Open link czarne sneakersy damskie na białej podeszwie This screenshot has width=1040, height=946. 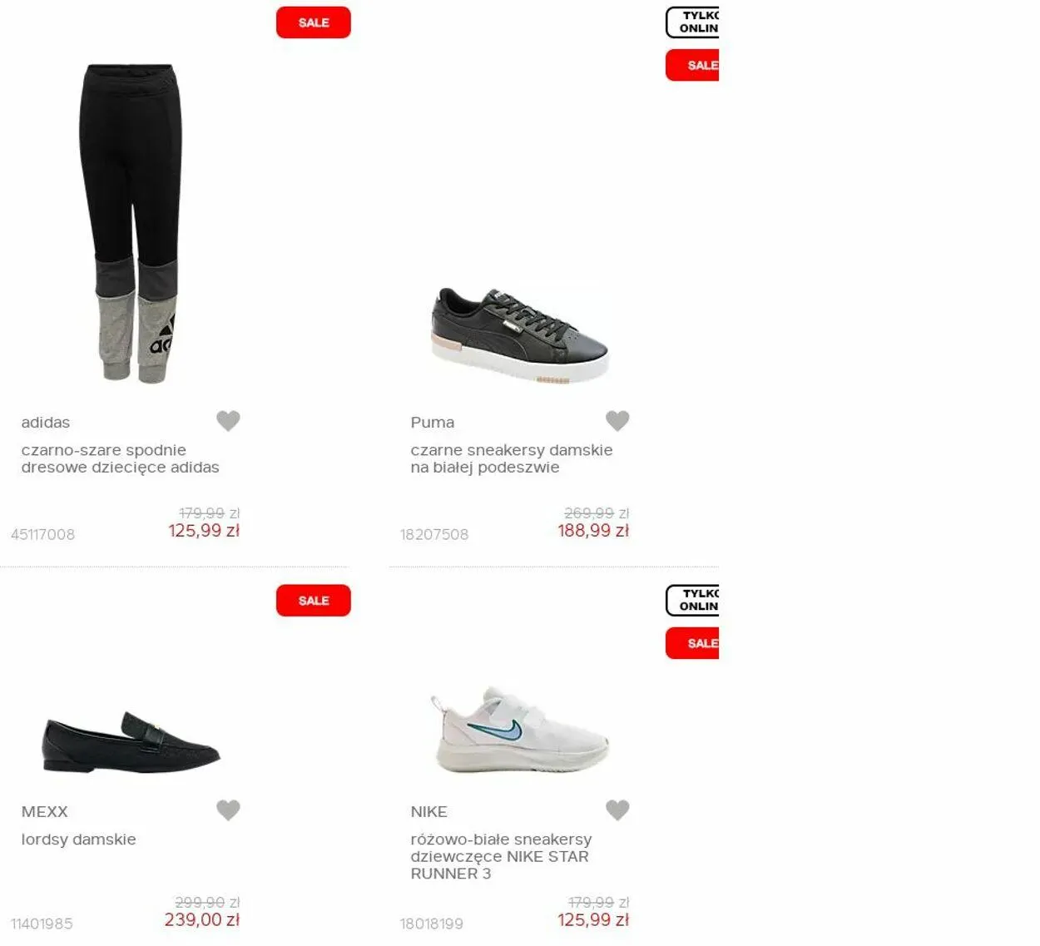click(512, 458)
